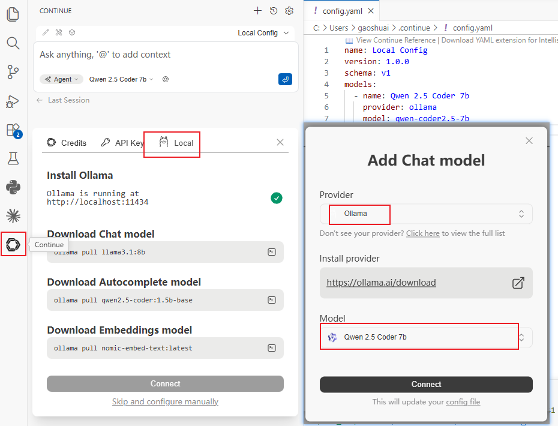Click the 'Click here' full provider list link
The width and height of the screenshot is (558, 426).
pos(423,233)
